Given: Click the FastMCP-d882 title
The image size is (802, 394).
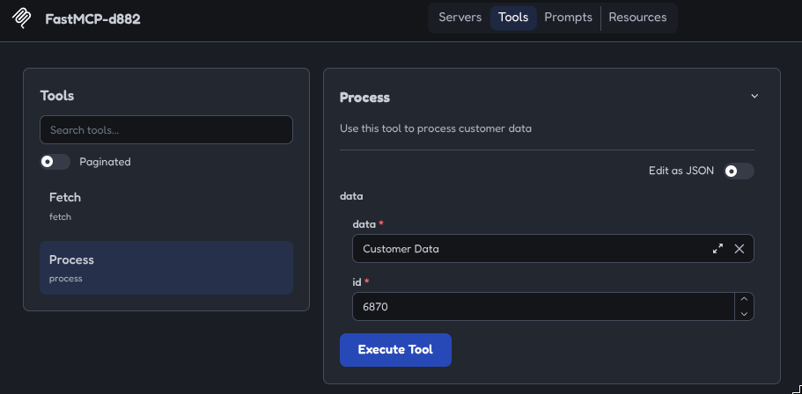Looking at the screenshot, I should [92, 19].
